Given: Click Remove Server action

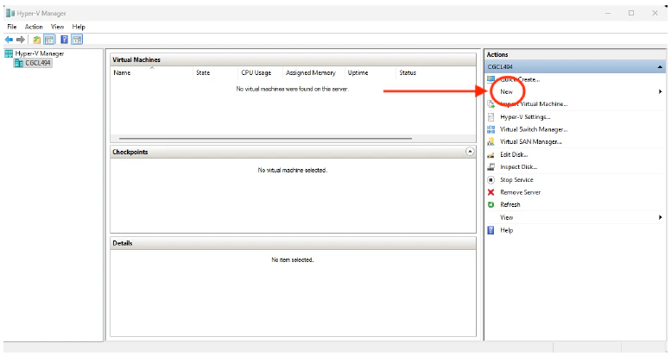Looking at the screenshot, I should (521, 192).
